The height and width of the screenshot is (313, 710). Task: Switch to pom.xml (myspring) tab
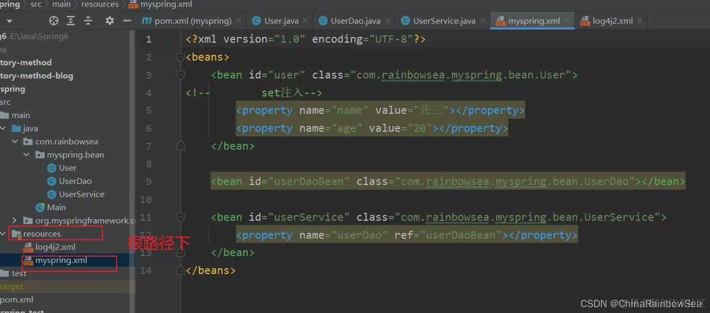[x=193, y=21]
